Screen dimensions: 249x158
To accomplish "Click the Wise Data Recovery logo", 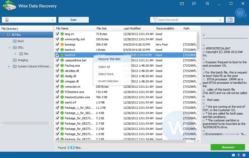I will 10,6.
